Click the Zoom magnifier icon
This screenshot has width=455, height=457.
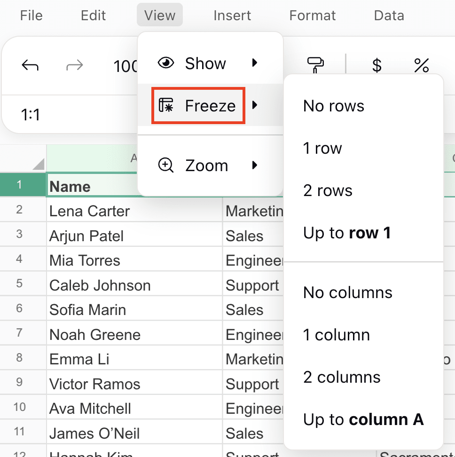point(165,165)
